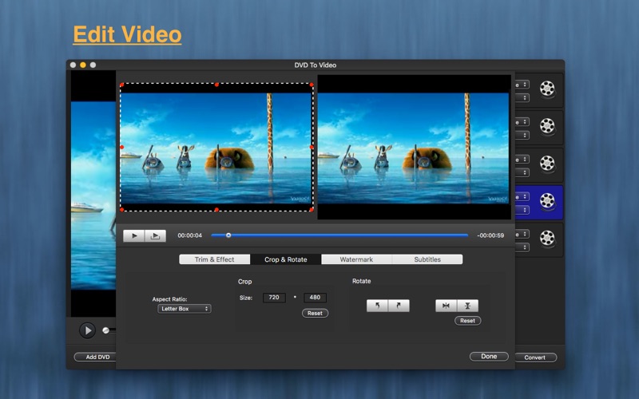
Task: Click the round play button in main window
Action: click(x=87, y=330)
